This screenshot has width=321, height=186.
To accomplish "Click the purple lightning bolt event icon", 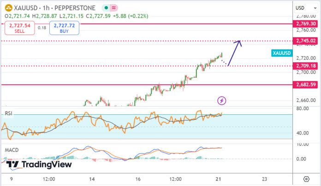I will pos(222,100).
